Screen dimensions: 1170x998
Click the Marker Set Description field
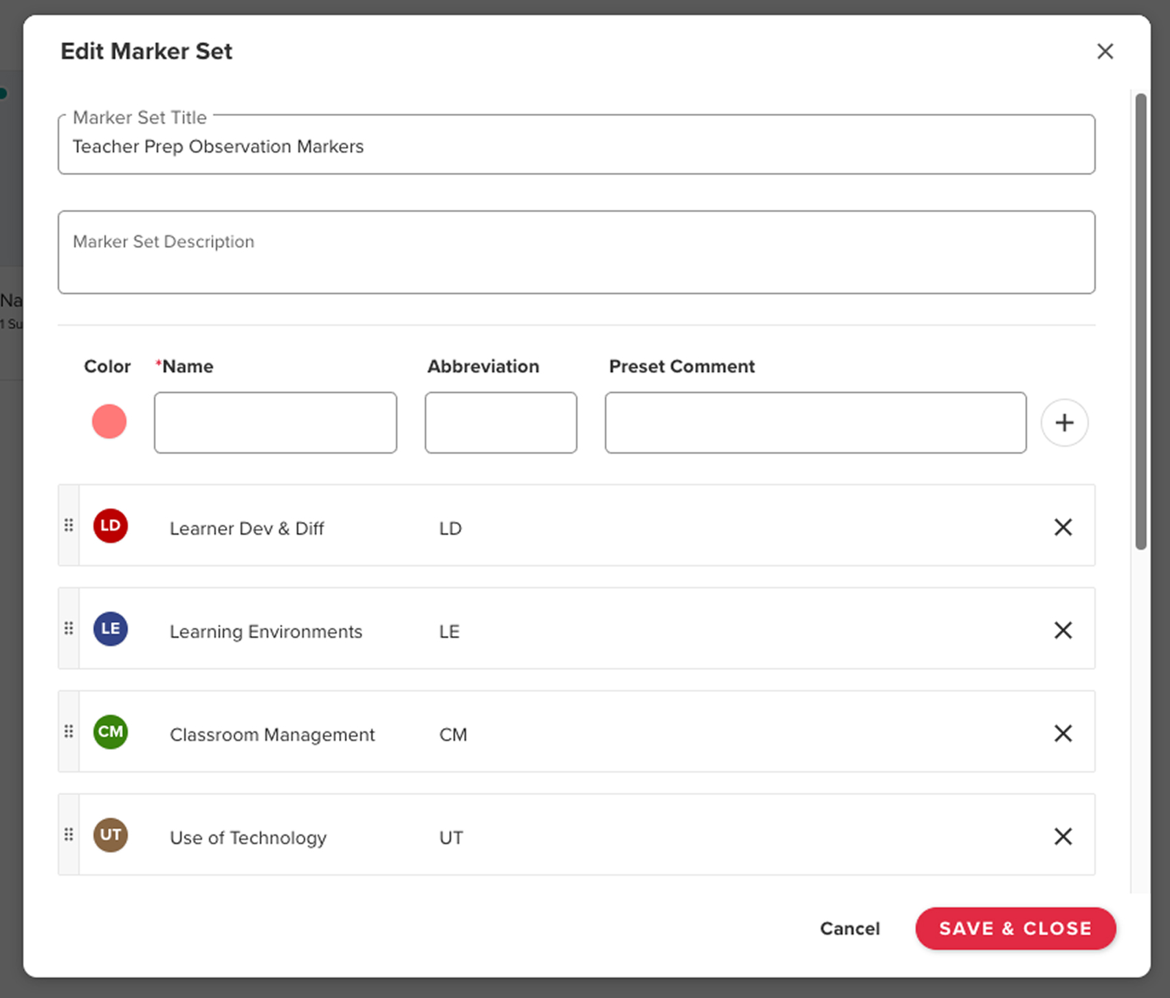(x=576, y=252)
